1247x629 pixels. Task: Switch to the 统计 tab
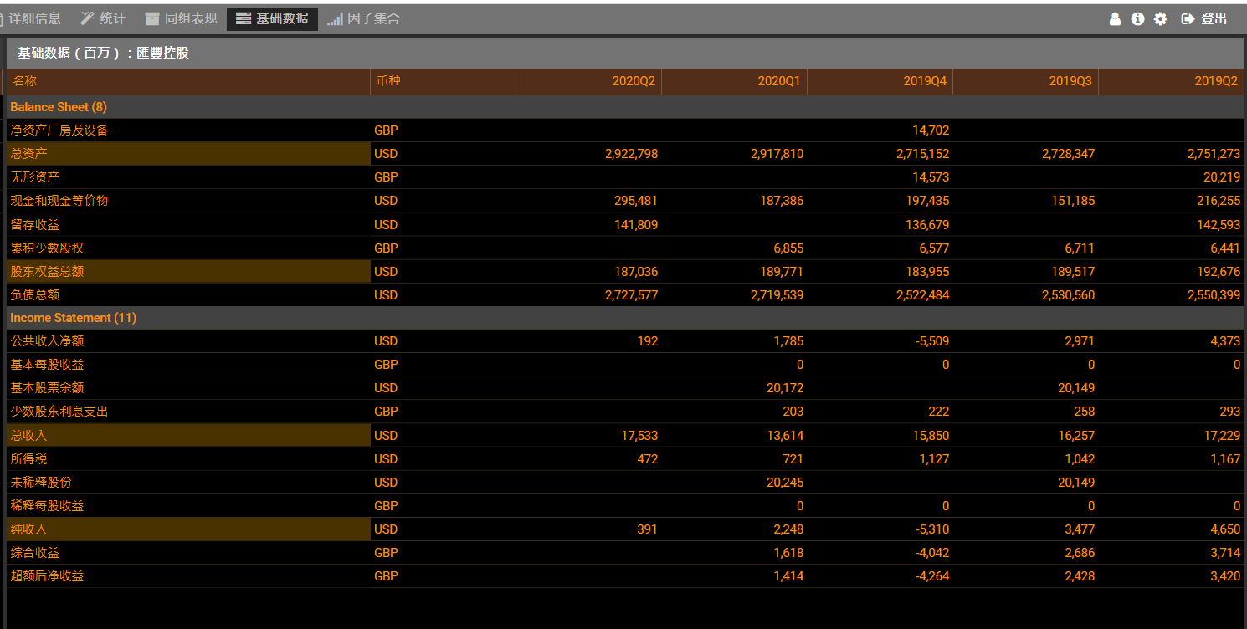click(x=103, y=18)
